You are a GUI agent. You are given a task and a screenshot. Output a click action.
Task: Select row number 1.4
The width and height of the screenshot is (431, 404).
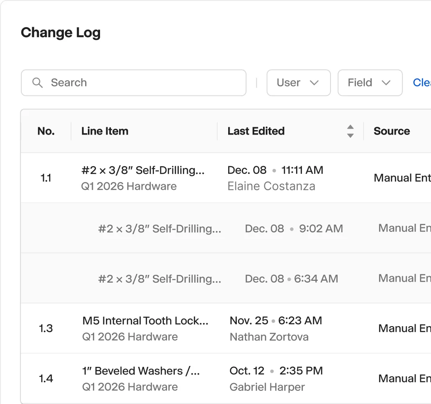(46, 379)
